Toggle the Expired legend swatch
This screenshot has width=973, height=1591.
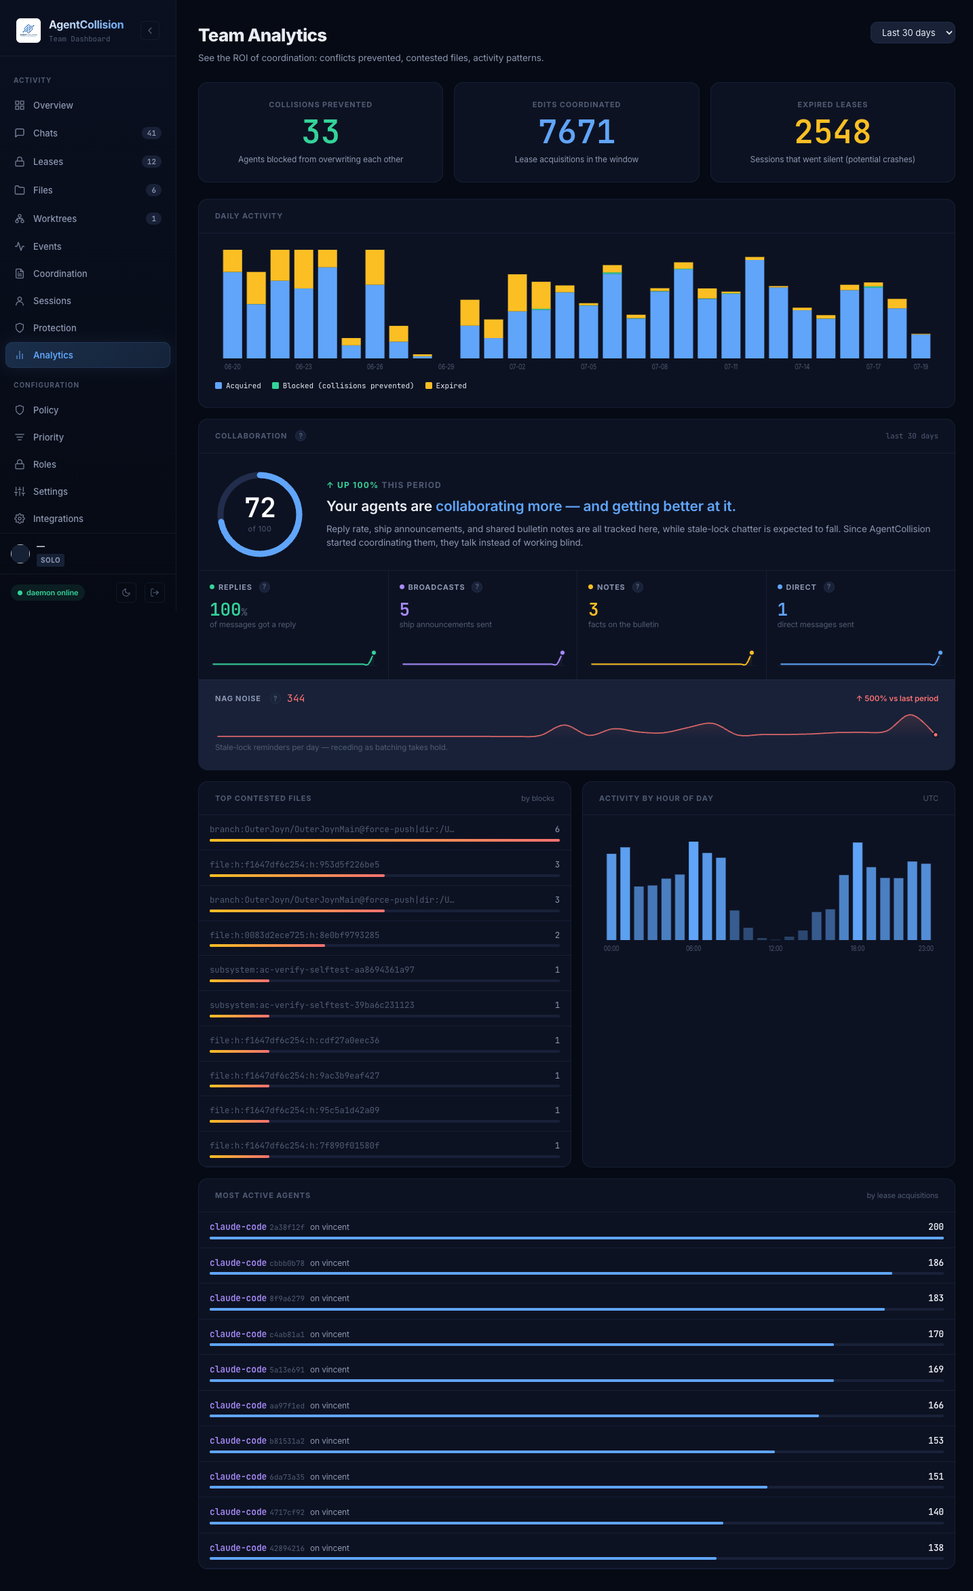pos(429,386)
